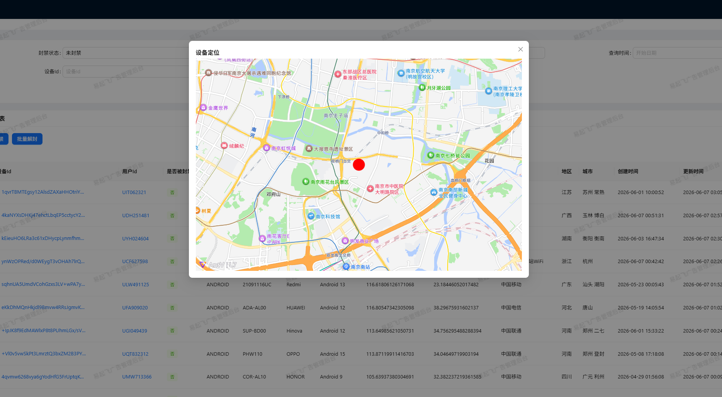Screen dimensions: 722x397
Task: Click the 南京雨花台风景区 park icon
Action: pyautogui.click(x=306, y=182)
